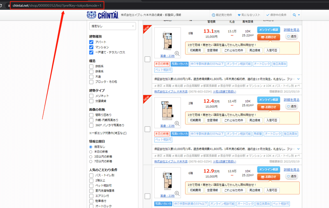Select the 本日の新着 radio button
Viewport: 329px width, 208px height.
[x=90, y=152]
